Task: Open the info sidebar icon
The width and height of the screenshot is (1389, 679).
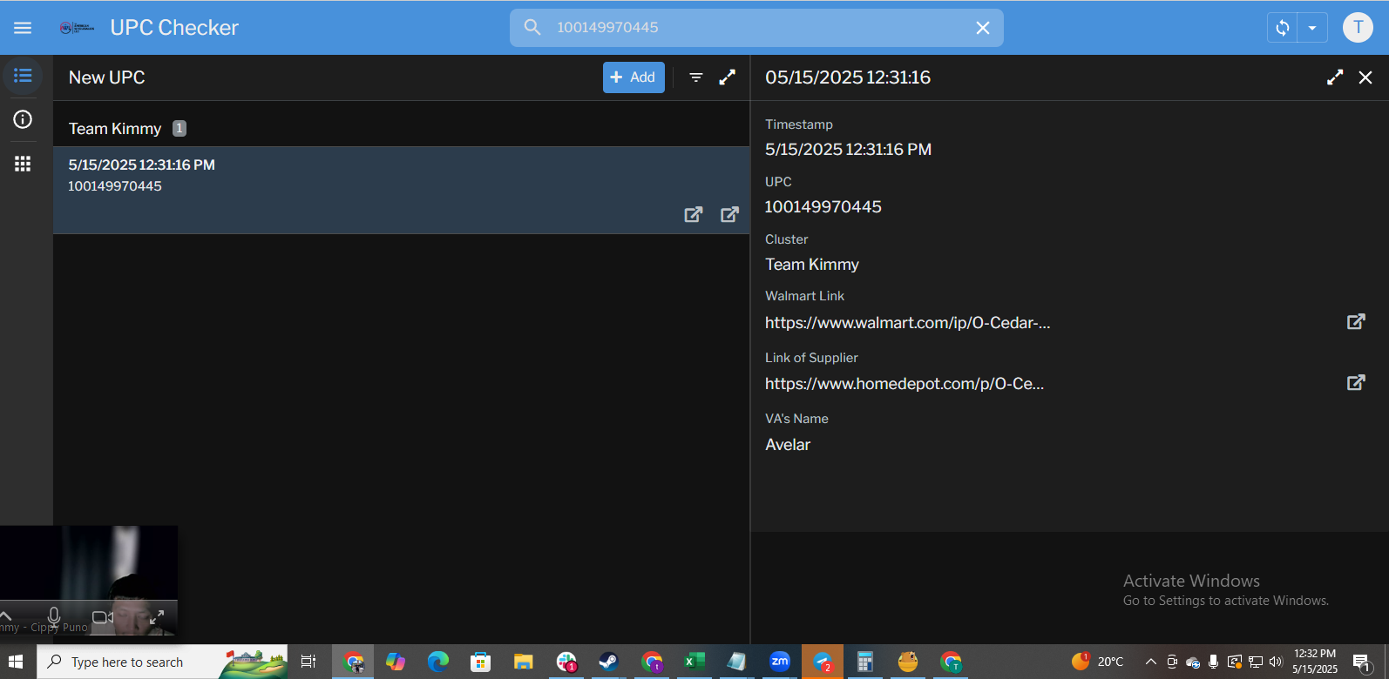Action: click(23, 119)
